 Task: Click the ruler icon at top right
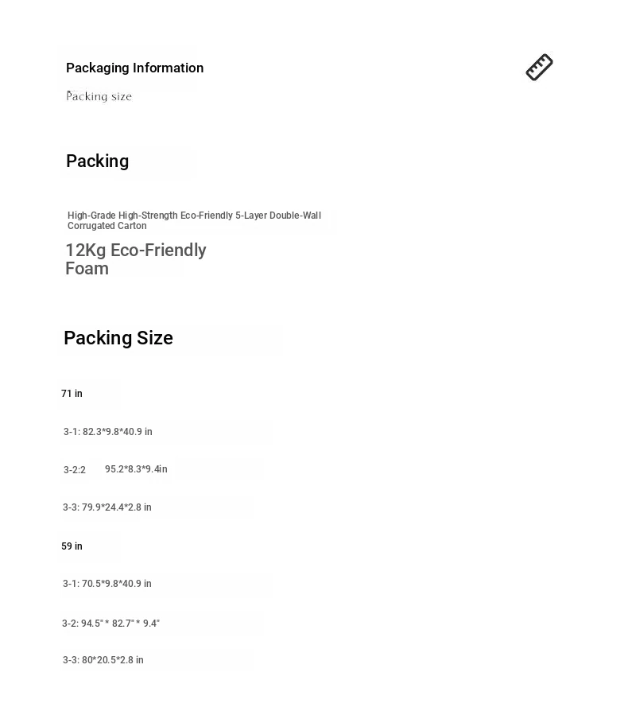[x=539, y=67]
